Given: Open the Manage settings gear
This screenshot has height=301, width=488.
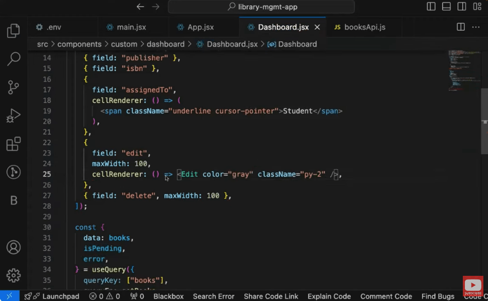Looking at the screenshot, I should 13,275.
